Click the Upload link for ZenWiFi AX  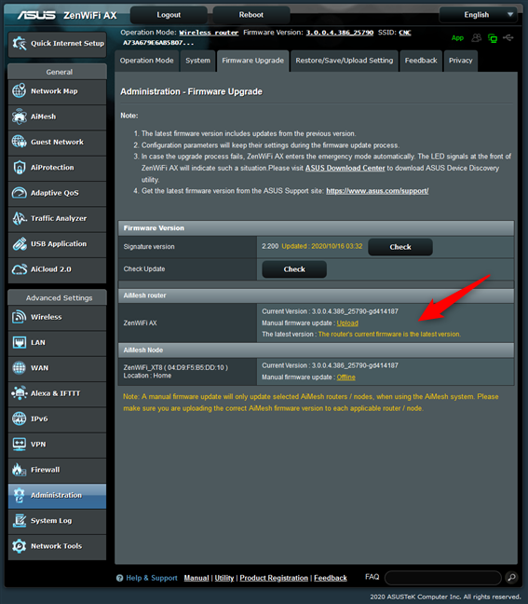pyautogui.click(x=347, y=323)
